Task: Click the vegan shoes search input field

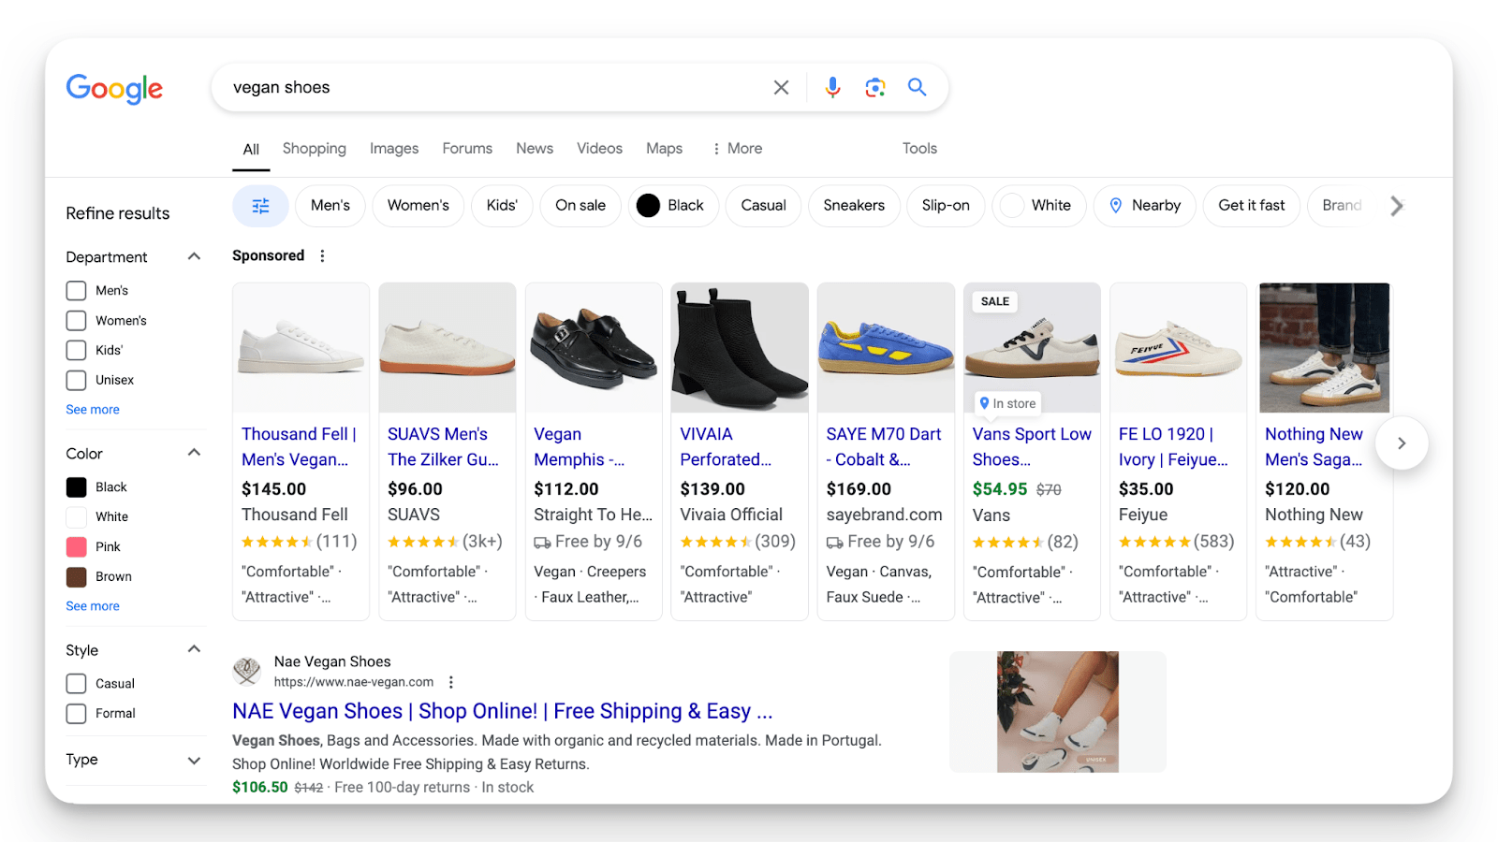Action: [x=496, y=87]
